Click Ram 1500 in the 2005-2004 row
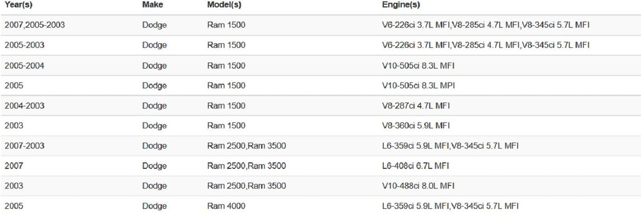Viewport: 641px width, 213px height. point(226,66)
